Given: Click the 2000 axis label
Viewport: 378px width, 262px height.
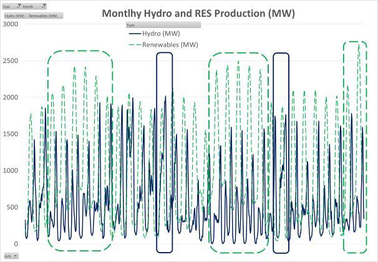Looking at the screenshot, I should coord(11,97).
